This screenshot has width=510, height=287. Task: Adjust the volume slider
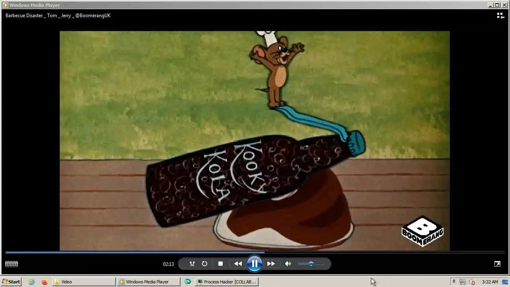click(x=311, y=263)
